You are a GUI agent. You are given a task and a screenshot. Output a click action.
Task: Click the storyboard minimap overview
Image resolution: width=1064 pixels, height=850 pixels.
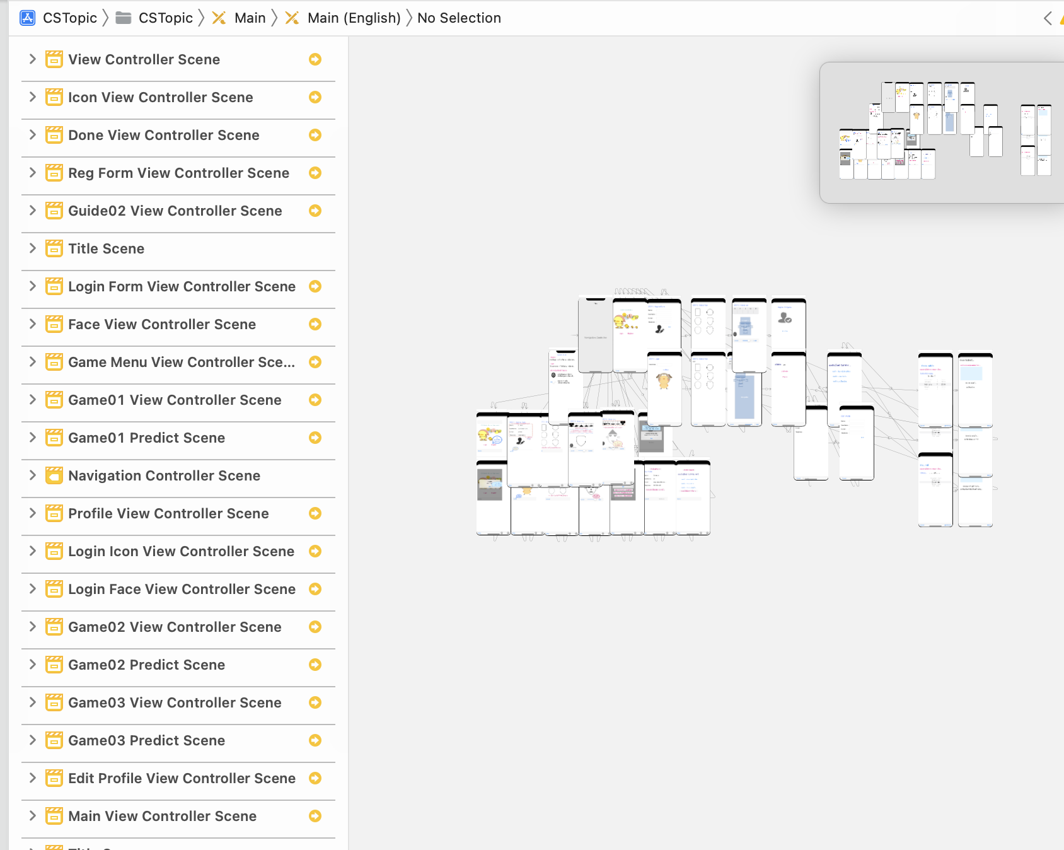tap(942, 132)
